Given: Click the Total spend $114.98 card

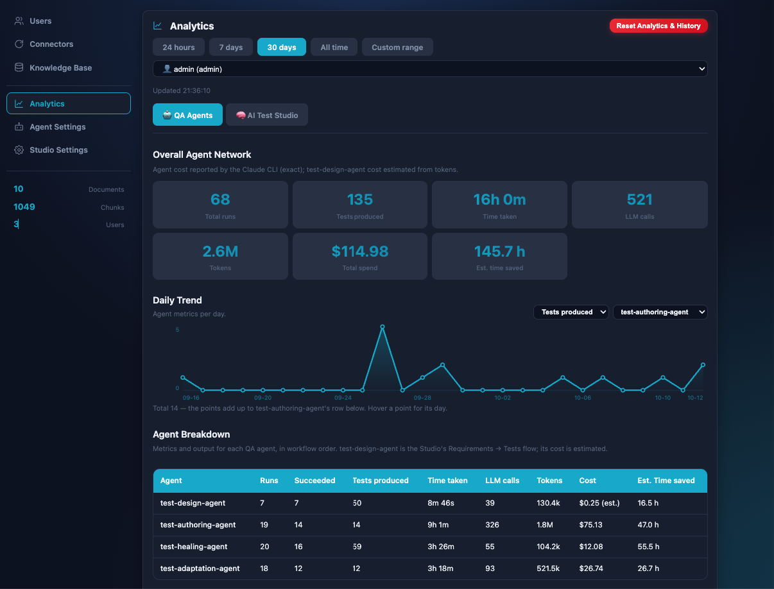Looking at the screenshot, I should (360, 256).
